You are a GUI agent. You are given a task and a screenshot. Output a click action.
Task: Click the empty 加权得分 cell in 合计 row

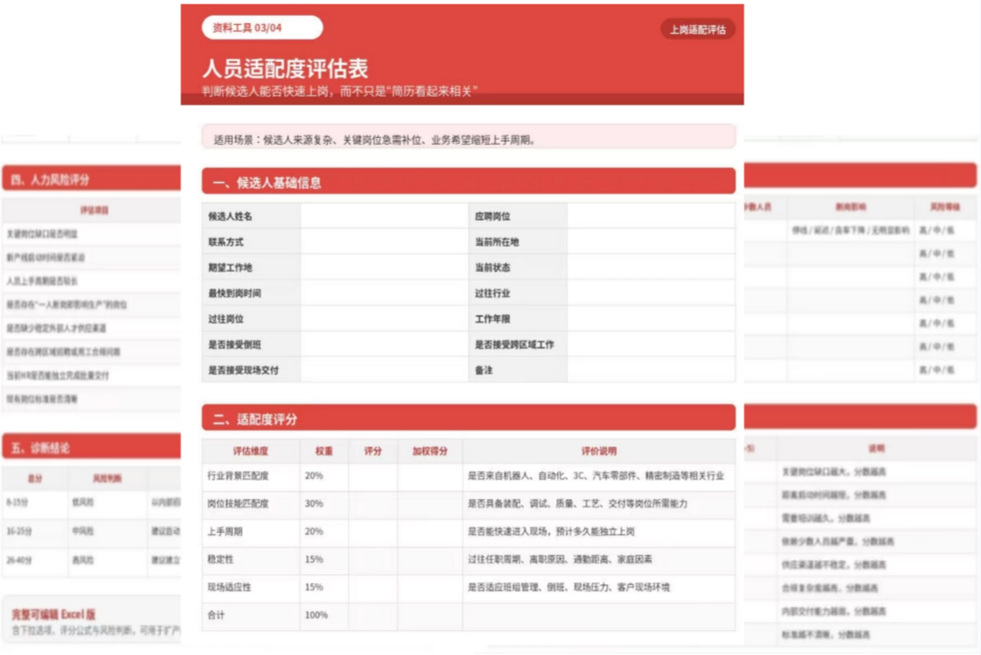(x=430, y=617)
